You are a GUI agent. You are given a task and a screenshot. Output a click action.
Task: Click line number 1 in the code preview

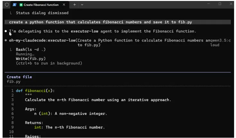pyautogui.click(x=12, y=91)
